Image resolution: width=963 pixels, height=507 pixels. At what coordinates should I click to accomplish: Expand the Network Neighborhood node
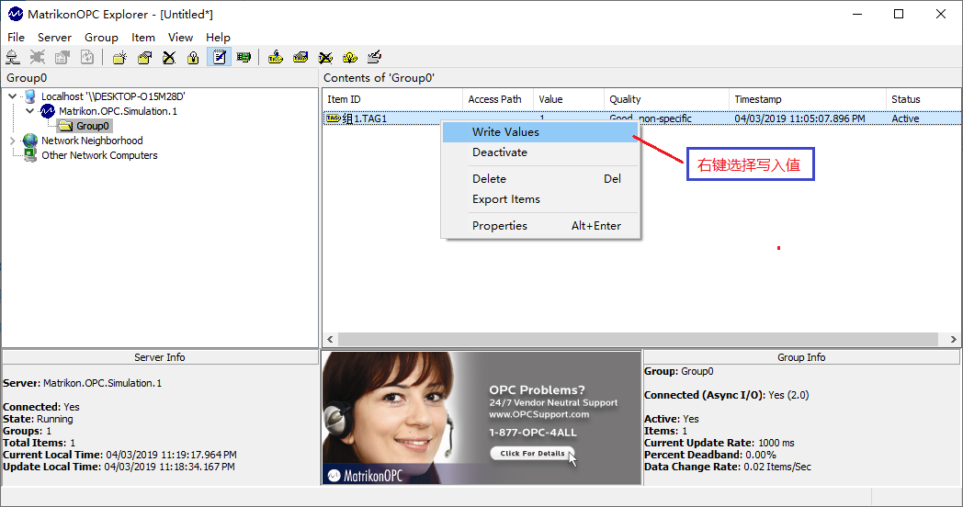pos(12,141)
